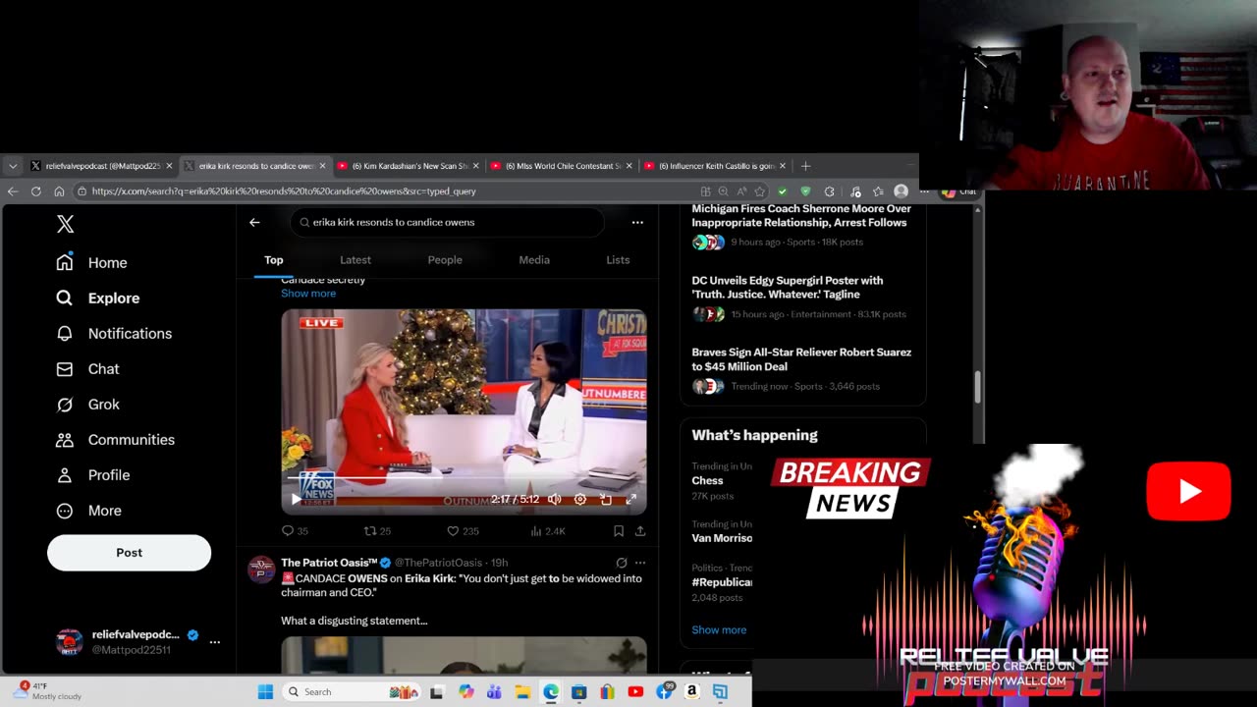Click Grok icon on Patriot Oasis post
The image size is (1257, 707).
(x=621, y=563)
